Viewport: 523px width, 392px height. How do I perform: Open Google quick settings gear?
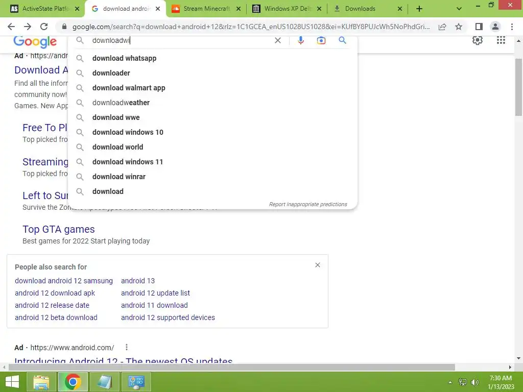[x=478, y=40]
